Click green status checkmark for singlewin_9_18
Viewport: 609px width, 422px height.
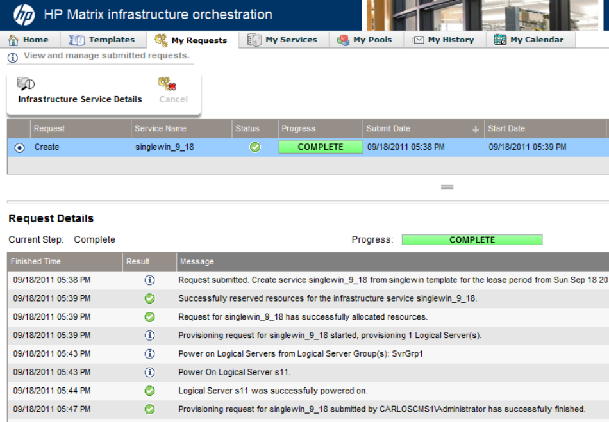tap(255, 147)
